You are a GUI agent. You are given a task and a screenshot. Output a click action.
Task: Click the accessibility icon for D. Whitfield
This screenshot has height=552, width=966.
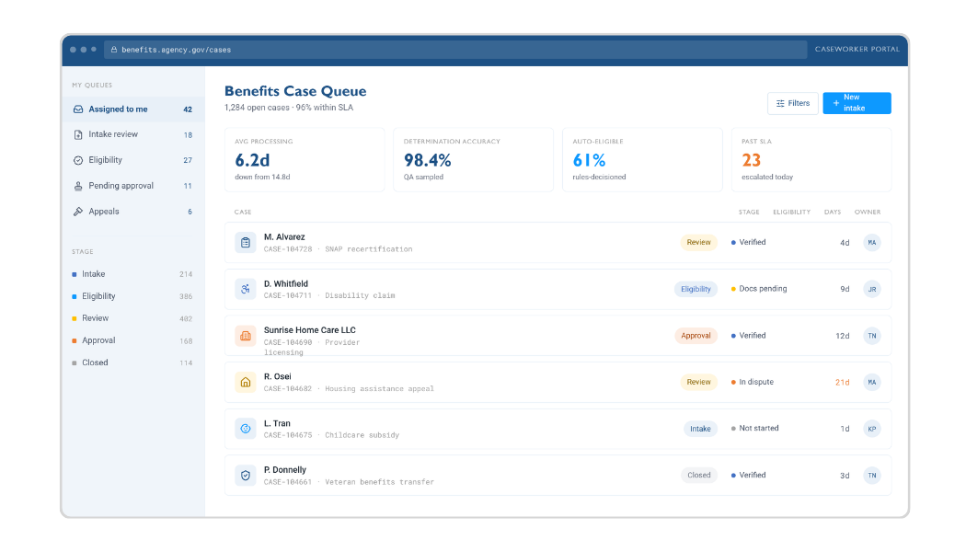click(246, 289)
